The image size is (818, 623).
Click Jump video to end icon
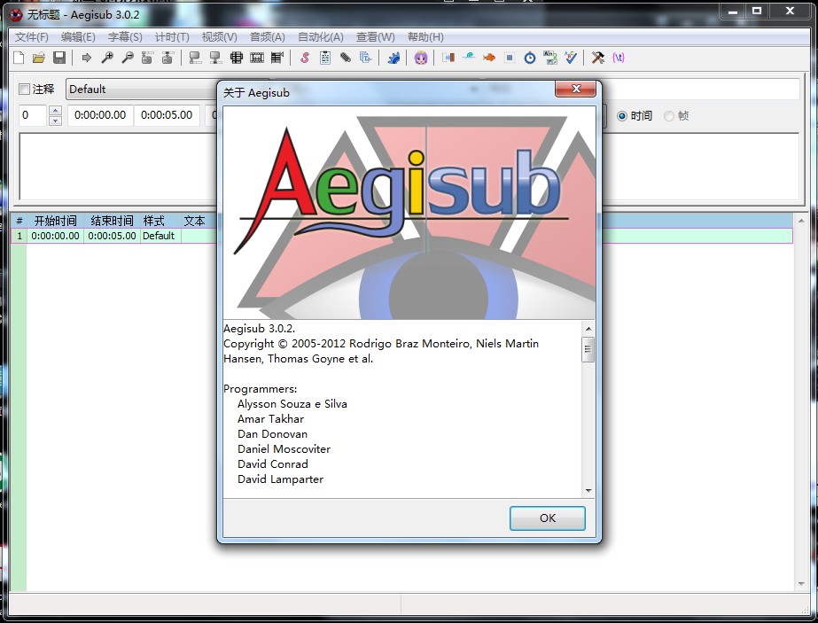[x=167, y=58]
